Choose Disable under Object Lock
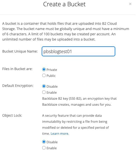 pos(44,142)
